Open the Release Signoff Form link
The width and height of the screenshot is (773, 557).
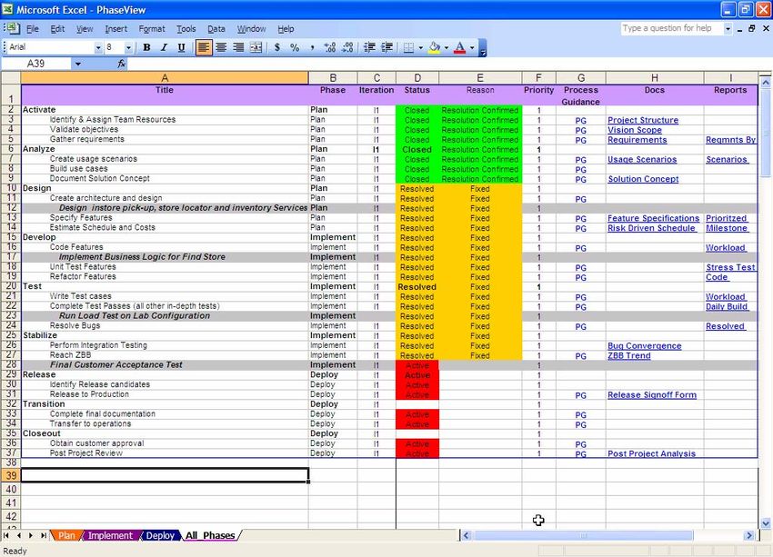point(651,395)
